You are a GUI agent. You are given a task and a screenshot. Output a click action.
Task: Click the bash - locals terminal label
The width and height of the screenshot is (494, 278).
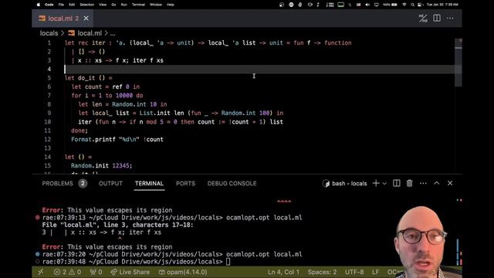[x=345, y=184]
